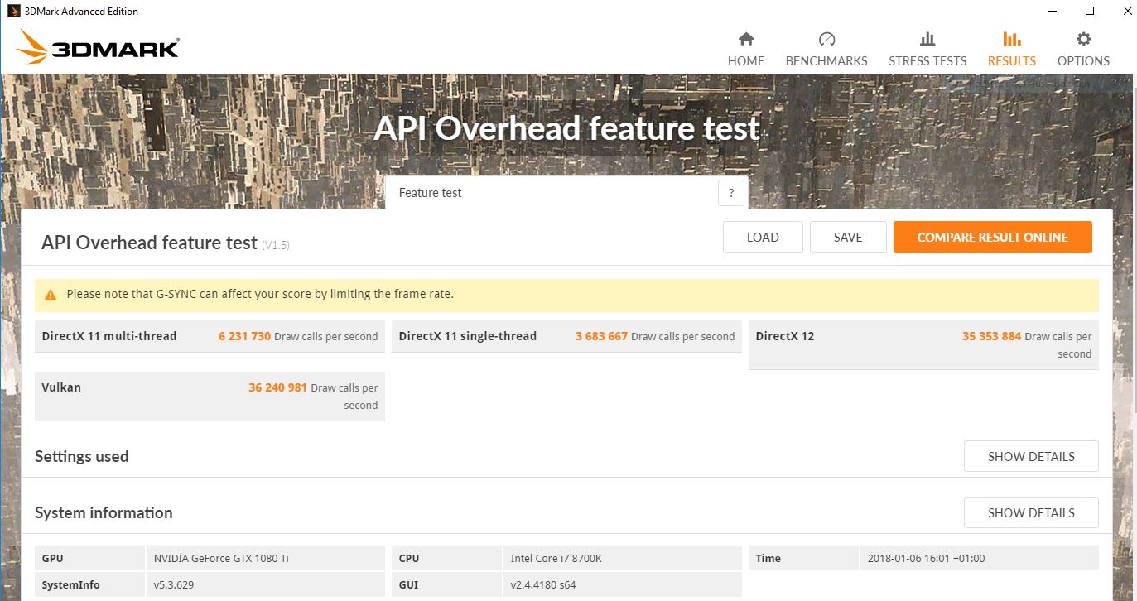The height and width of the screenshot is (601, 1137).
Task: Click the GUI version v2.4.4180 s64
Action: coord(543,584)
